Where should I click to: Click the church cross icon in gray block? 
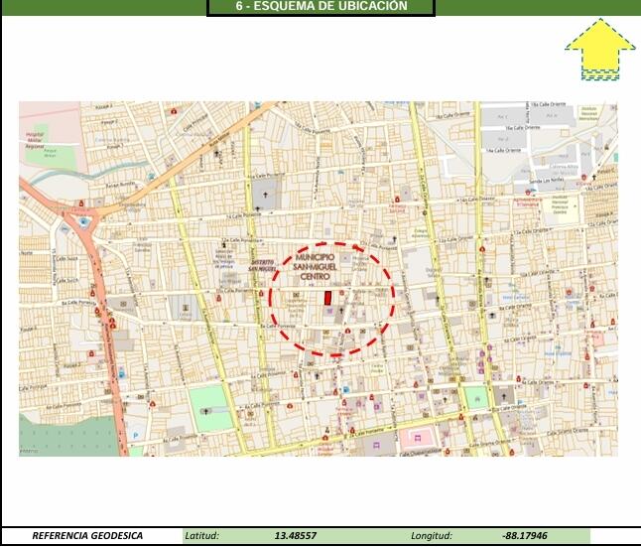pyautogui.click(x=265, y=191)
